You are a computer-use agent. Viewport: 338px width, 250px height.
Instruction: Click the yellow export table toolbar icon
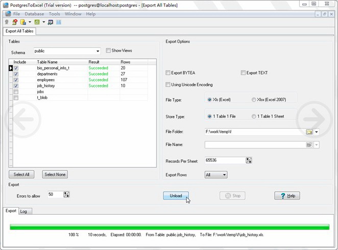click(x=23, y=22)
